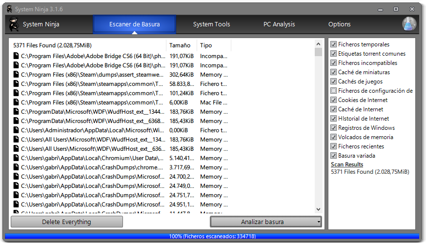Click the scroll down arrow of the file list

coord(319,209)
